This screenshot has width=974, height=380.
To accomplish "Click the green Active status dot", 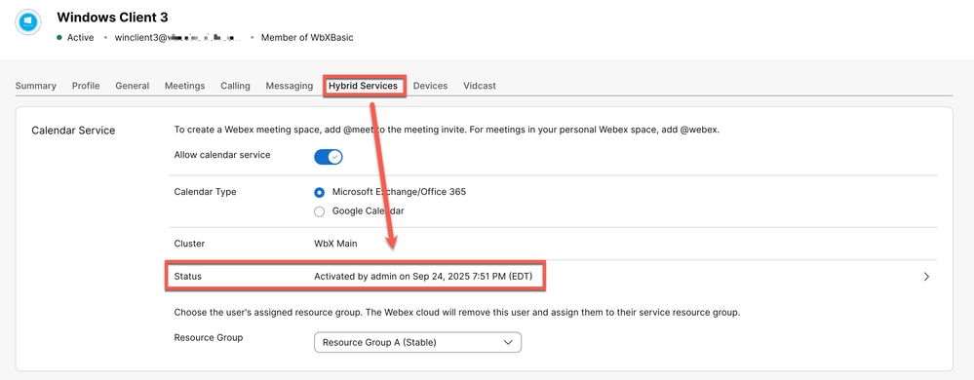I will 59,37.
